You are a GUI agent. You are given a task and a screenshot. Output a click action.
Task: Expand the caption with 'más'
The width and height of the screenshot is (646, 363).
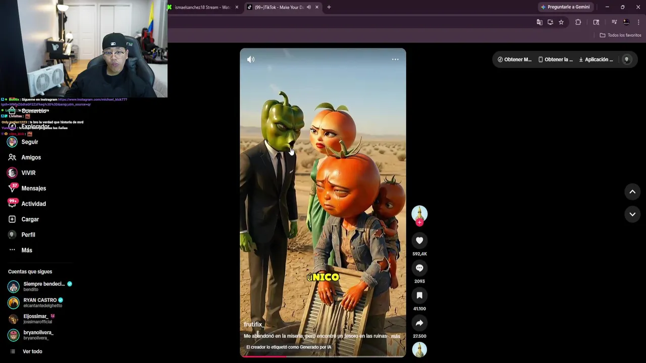[396, 336]
